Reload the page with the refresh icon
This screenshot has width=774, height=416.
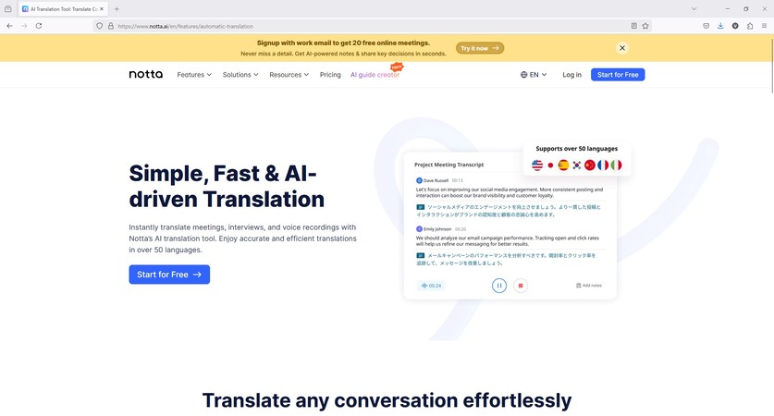coord(39,26)
